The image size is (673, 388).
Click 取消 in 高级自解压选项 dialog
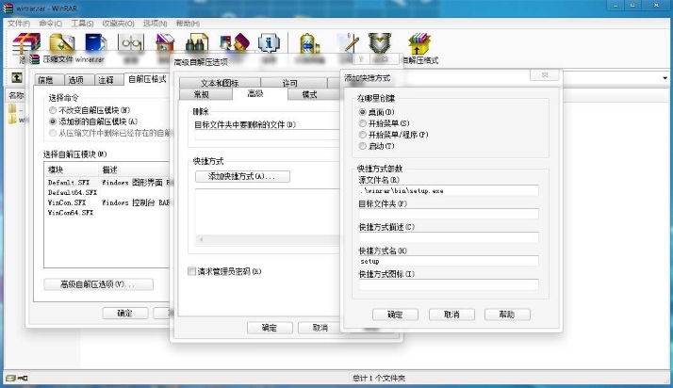(x=320, y=328)
